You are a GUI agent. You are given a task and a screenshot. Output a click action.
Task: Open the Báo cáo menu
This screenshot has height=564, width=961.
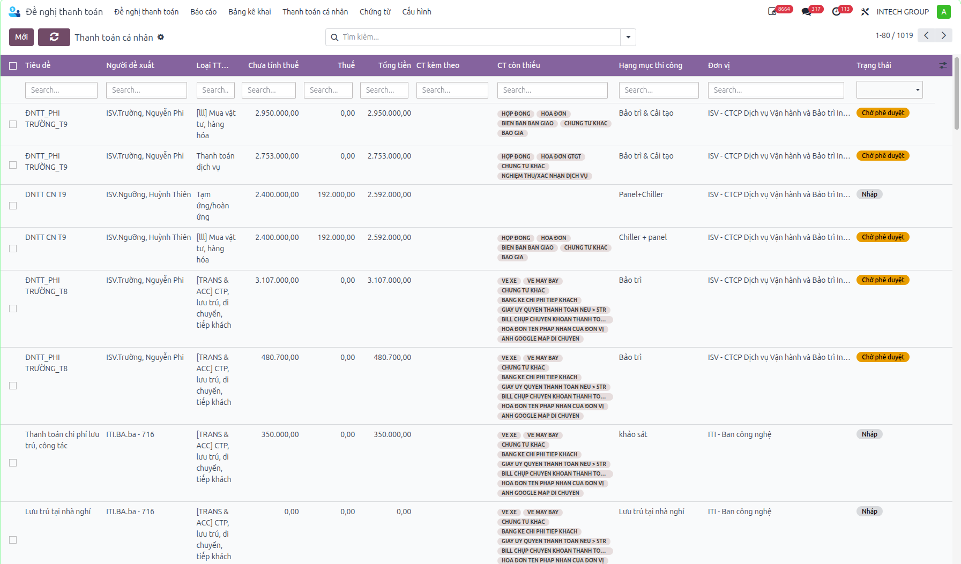pyautogui.click(x=204, y=12)
